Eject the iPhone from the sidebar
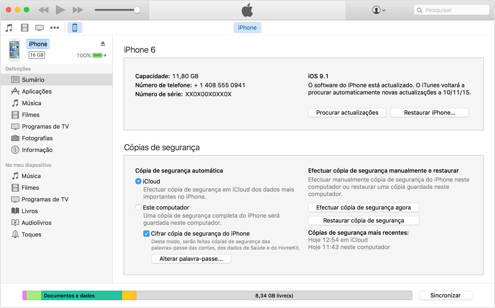This screenshot has width=495, height=308. [x=102, y=44]
